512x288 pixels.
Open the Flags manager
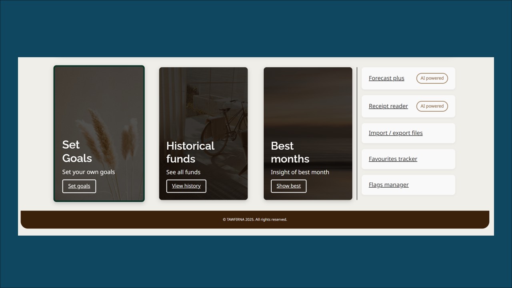click(388, 184)
